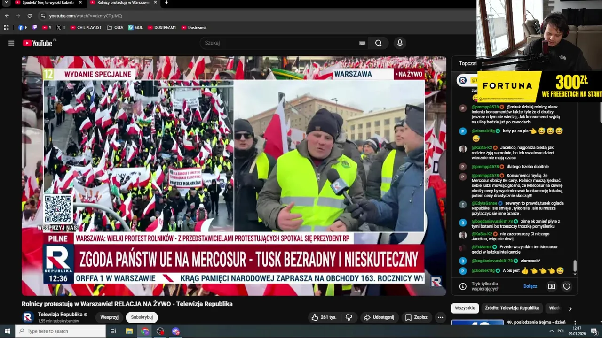Open a new browser tab

click(x=166, y=2)
